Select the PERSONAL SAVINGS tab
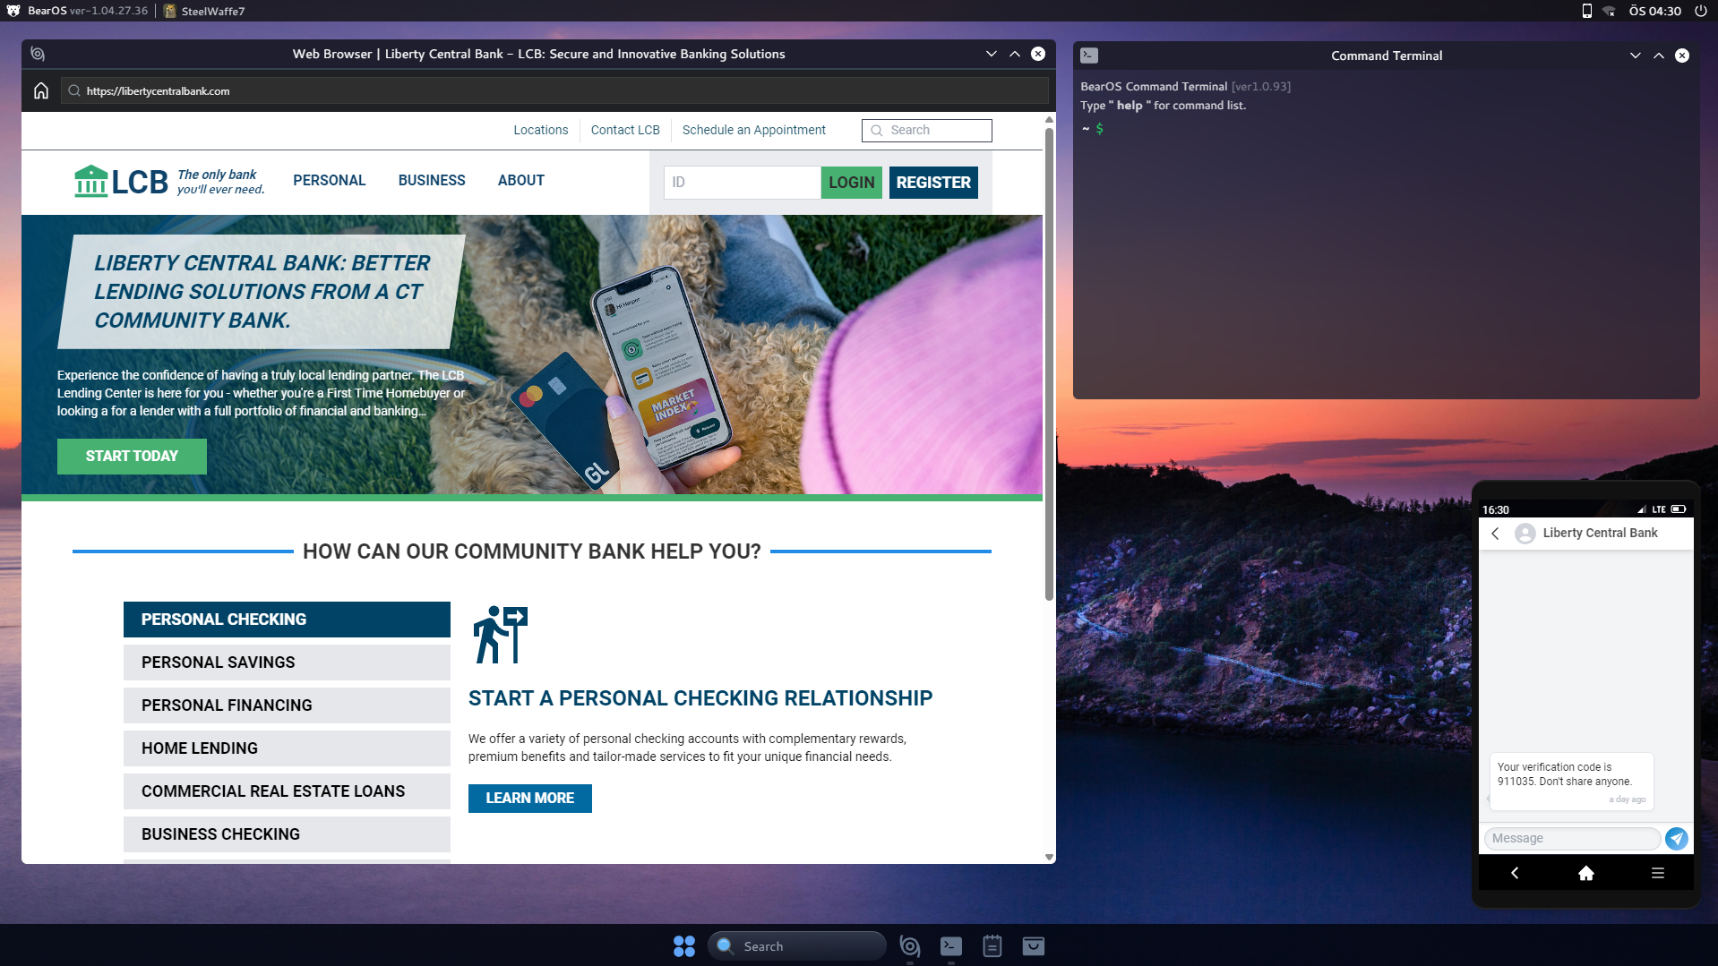The height and width of the screenshot is (966, 1718). (x=287, y=663)
